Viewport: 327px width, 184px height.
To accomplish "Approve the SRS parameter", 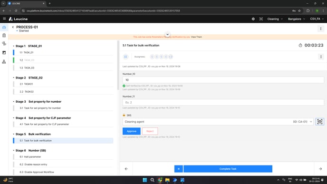I will (131, 131).
